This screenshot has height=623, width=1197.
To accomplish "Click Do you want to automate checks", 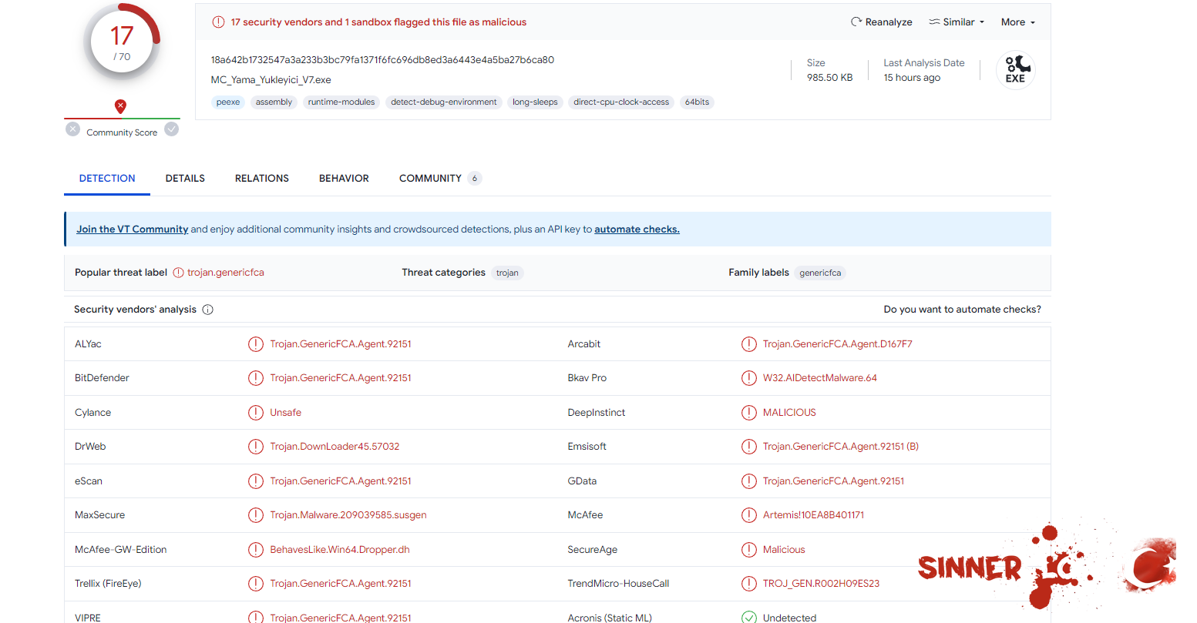I will [962, 310].
